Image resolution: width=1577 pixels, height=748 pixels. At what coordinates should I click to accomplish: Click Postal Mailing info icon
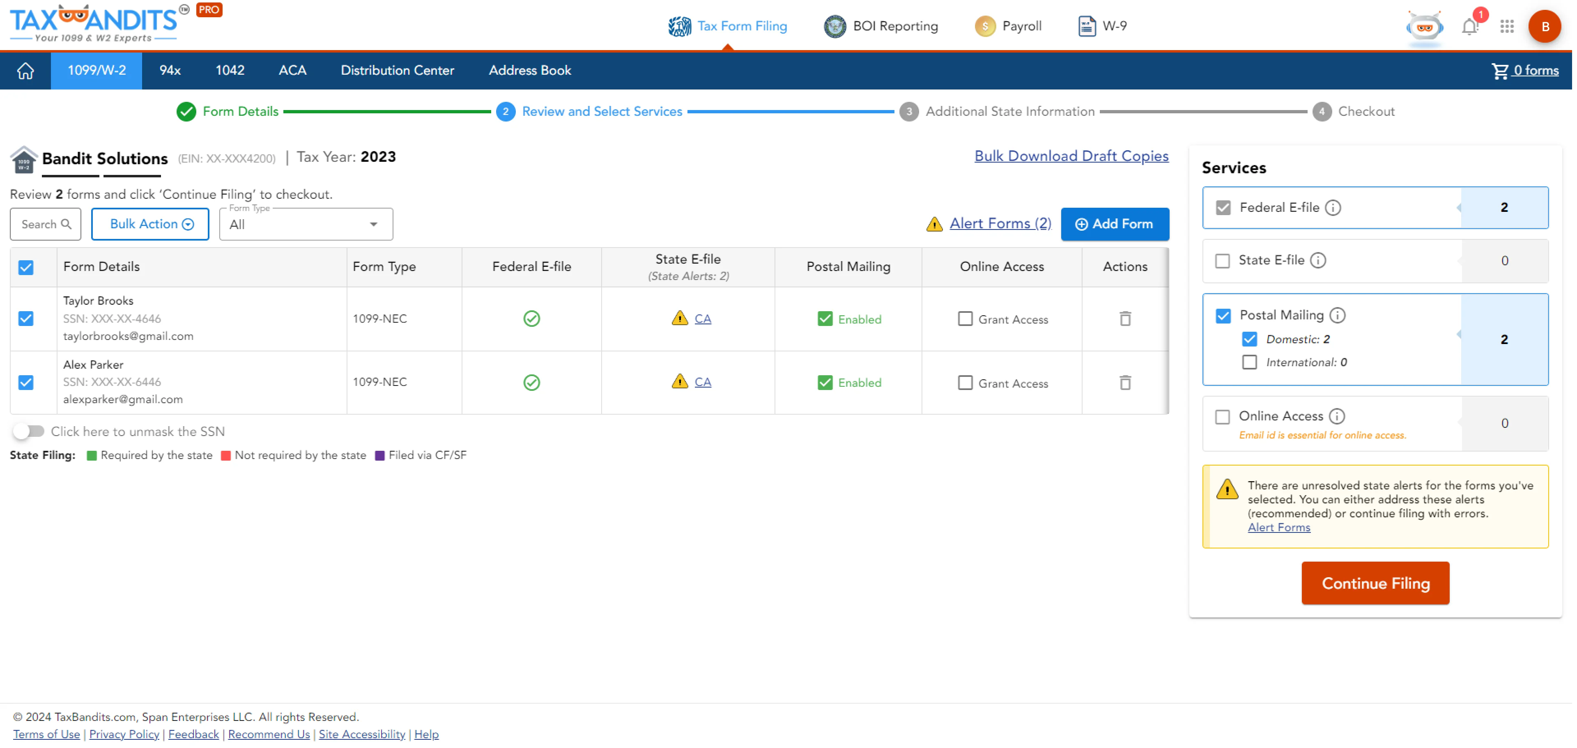[x=1338, y=316]
